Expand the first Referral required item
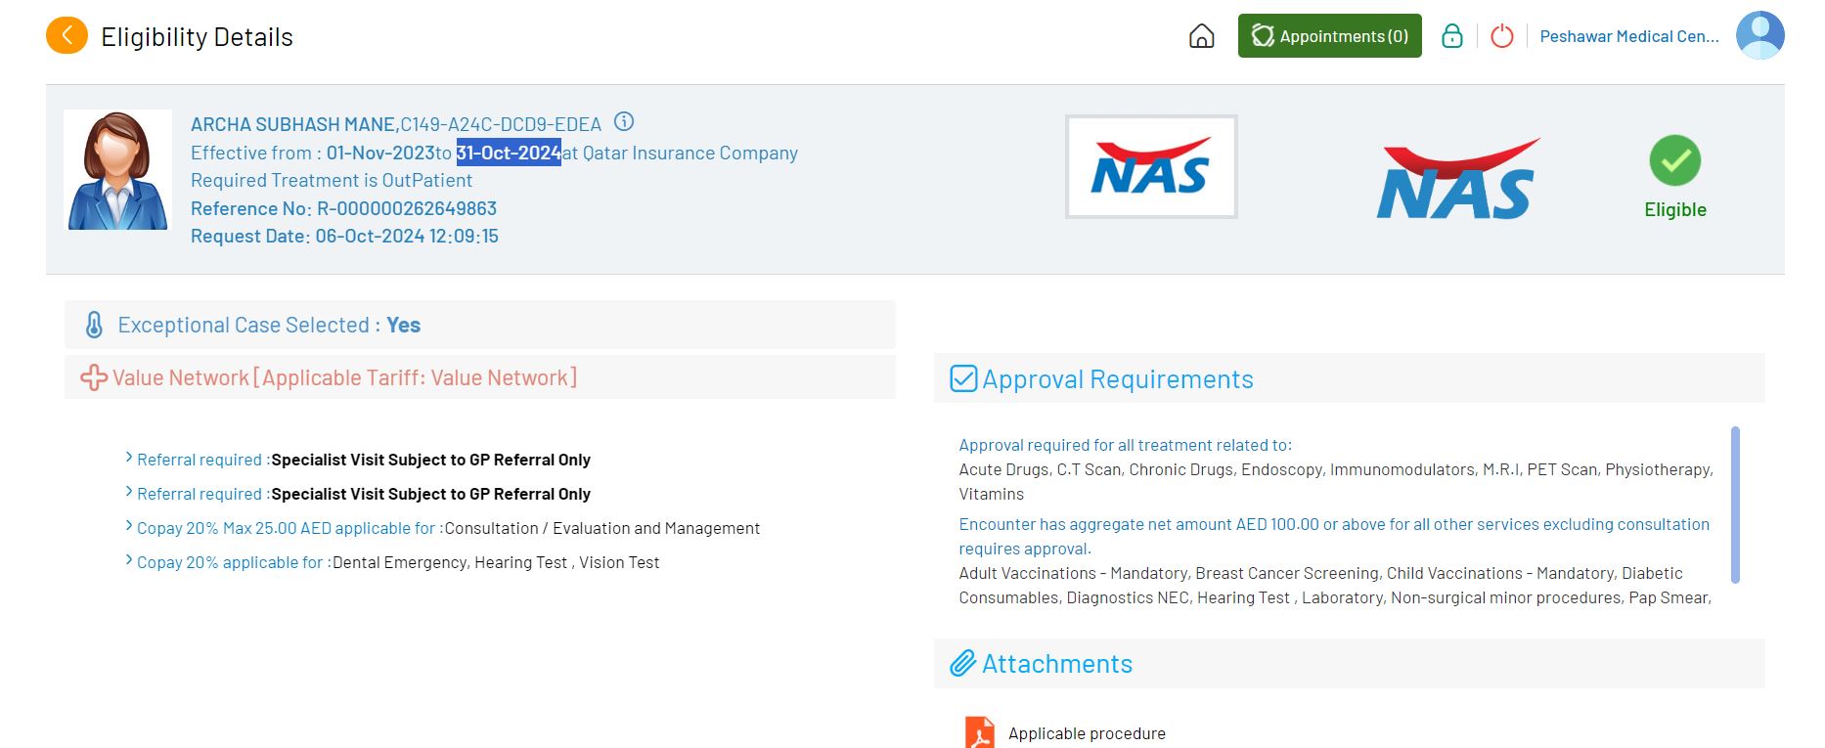 [x=129, y=459]
